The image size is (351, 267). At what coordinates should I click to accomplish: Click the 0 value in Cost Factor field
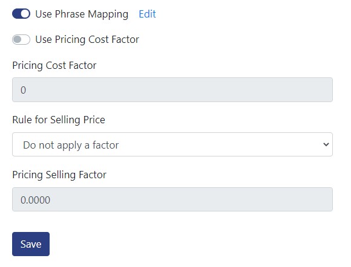click(x=23, y=90)
